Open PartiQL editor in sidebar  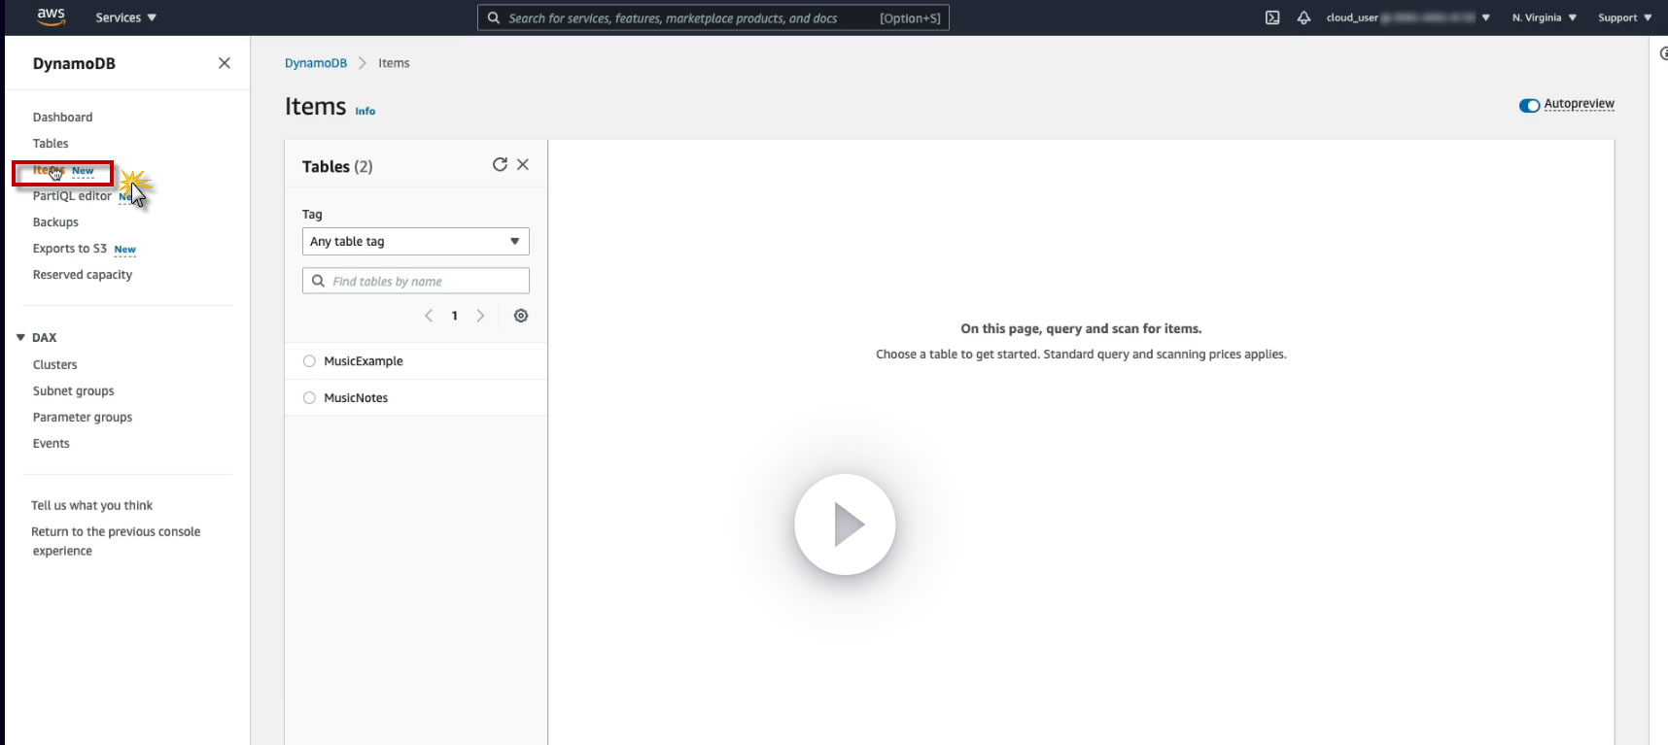(x=72, y=196)
